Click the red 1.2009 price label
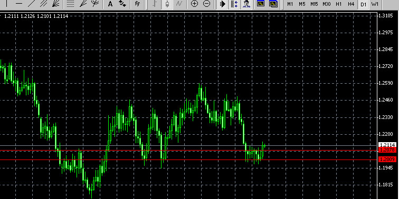Screen dimensions: 399x199 (387, 160)
